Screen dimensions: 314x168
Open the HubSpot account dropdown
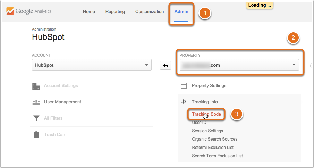click(x=92, y=65)
